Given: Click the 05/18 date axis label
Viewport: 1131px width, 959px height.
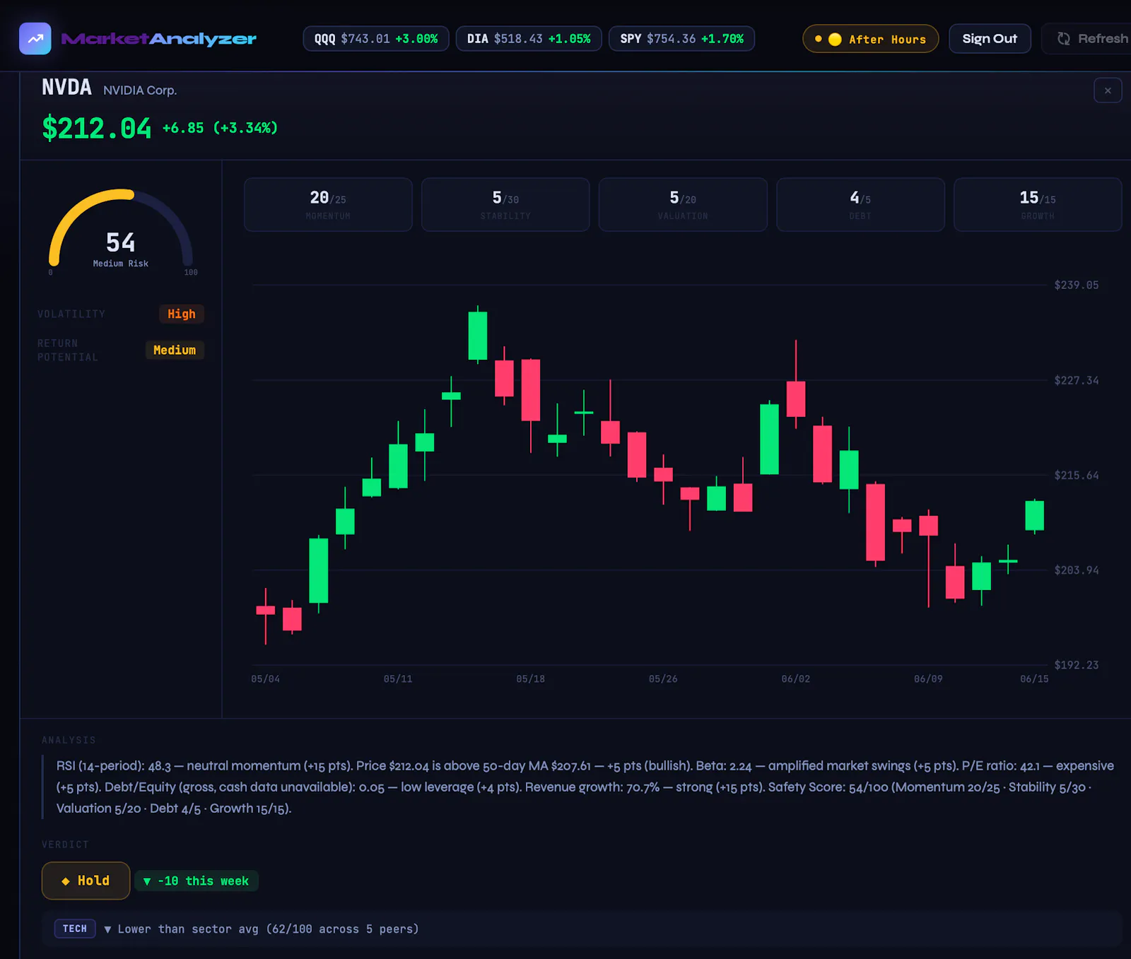Looking at the screenshot, I should [531, 679].
